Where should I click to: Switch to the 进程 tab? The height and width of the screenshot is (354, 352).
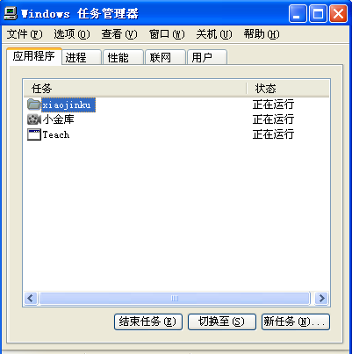pyautogui.click(x=82, y=57)
